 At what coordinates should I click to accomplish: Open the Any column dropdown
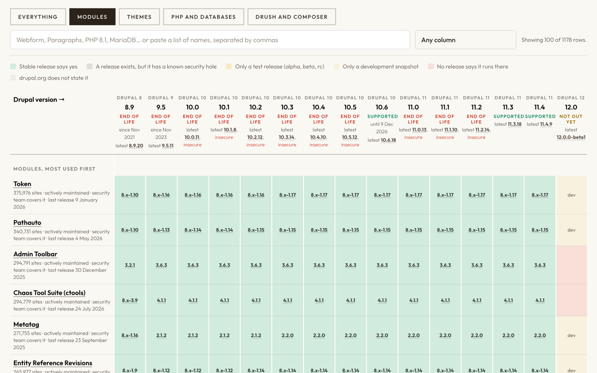coord(465,40)
